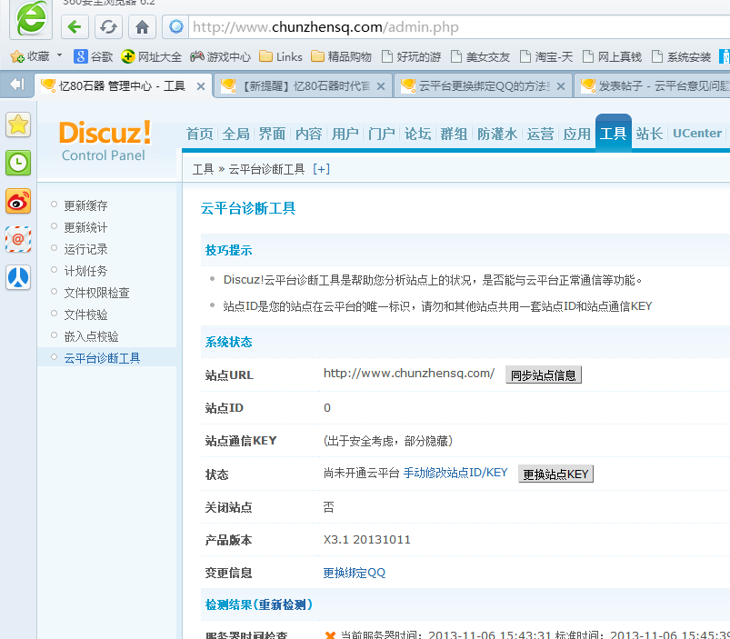Expand breadcrumb [+] add shortcut
The height and width of the screenshot is (639, 730).
[x=322, y=169]
